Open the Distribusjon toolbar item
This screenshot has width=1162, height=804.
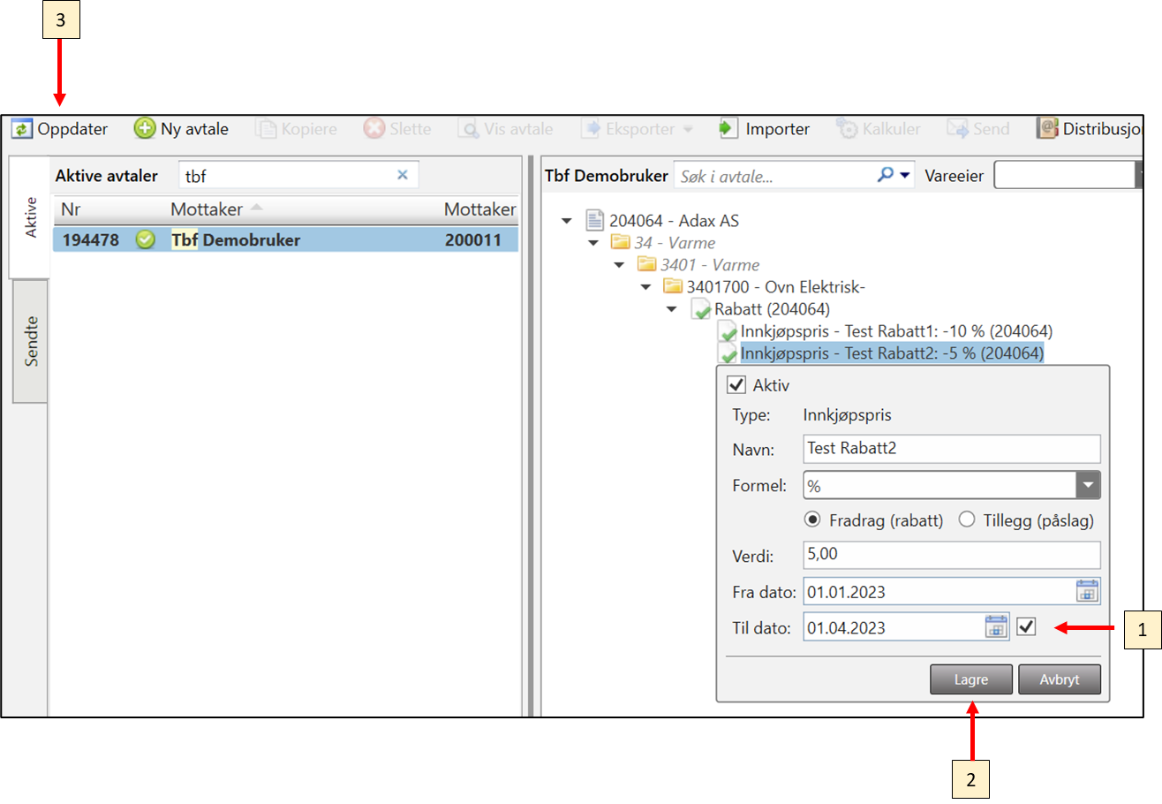[1093, 129]
